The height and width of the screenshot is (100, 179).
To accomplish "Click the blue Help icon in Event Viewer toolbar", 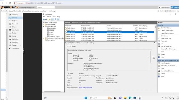I will click(55, 19).
